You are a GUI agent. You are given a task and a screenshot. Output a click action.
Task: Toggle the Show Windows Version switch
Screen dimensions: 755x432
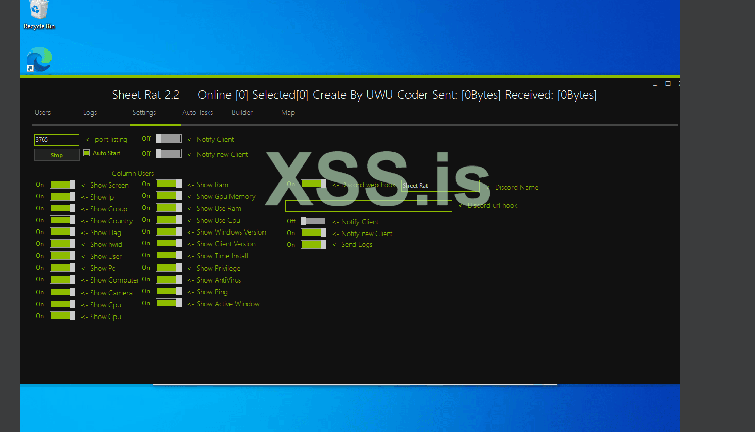[169, 231]
